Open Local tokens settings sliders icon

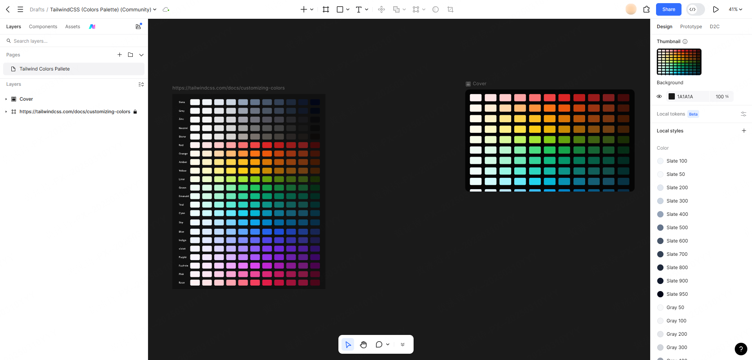[743, 114]
